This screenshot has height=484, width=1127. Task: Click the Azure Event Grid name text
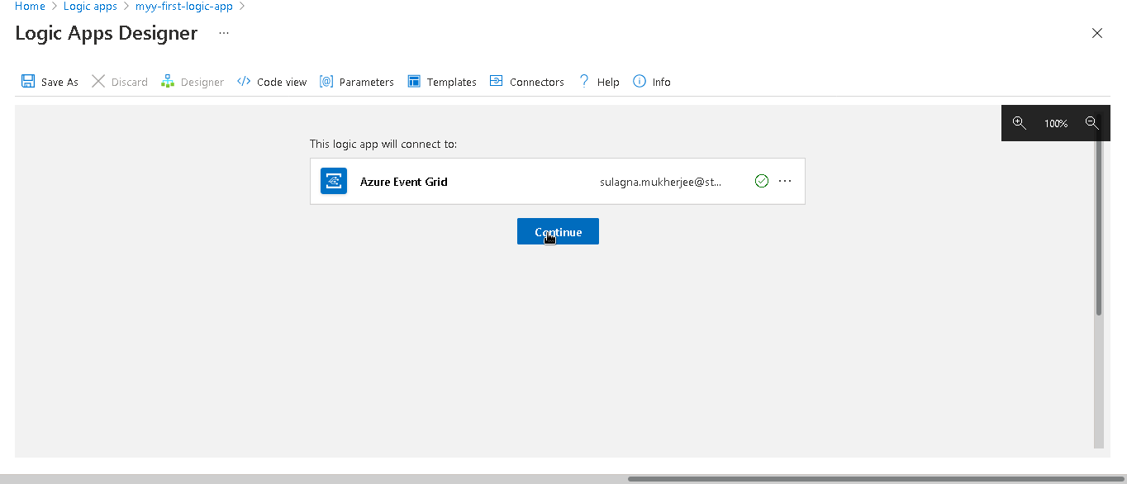[404, 182]
